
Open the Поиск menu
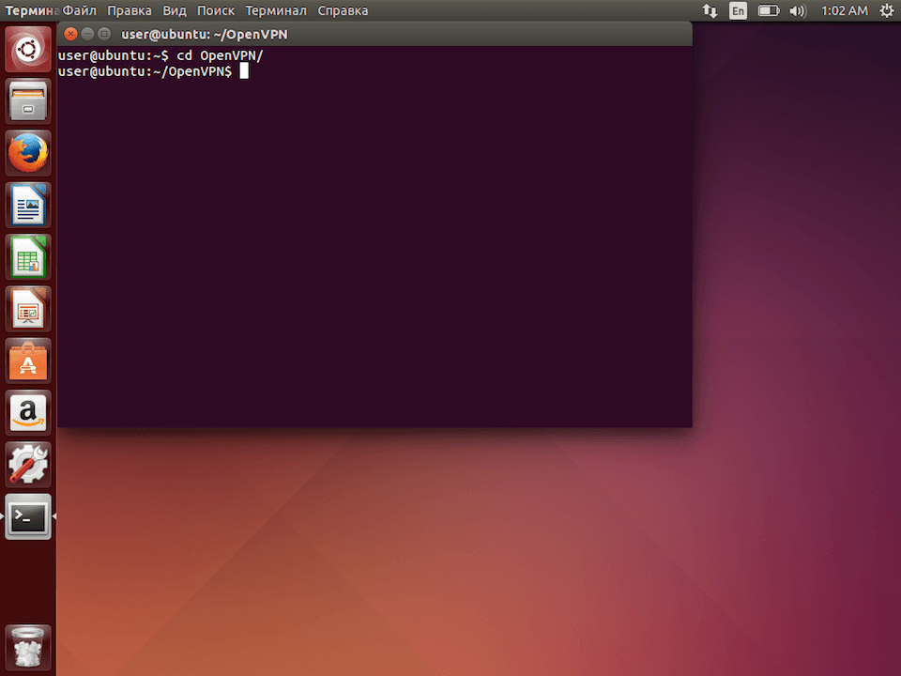tap(215, 10)
